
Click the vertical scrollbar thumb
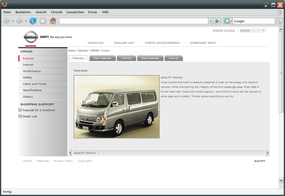click(281, 72)
